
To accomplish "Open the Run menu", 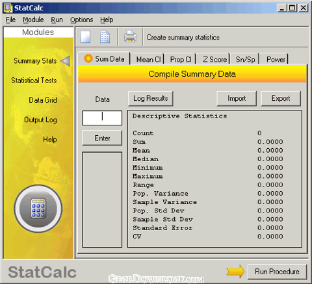I will tap(57, 20).
